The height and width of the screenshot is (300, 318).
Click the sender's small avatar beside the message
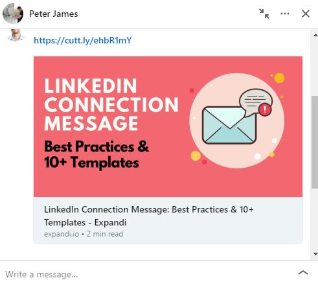[x=16, y=35]
